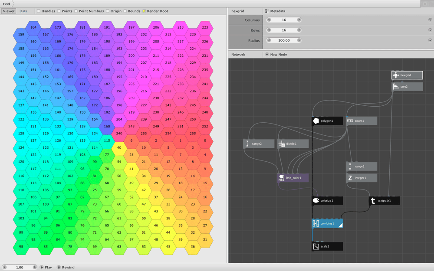This screenshot has height=271, width=434.
Task: Decrease the frame number with left arrow
Action: point(4,268)
